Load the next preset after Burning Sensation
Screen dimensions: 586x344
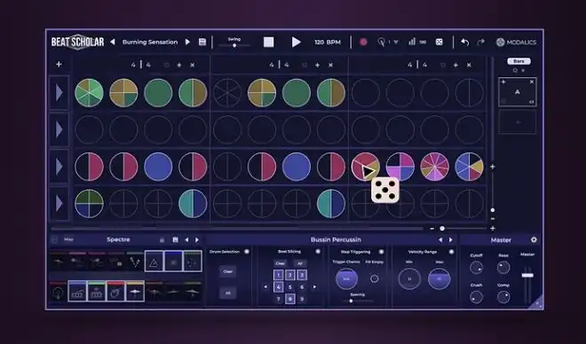(187, 42)
